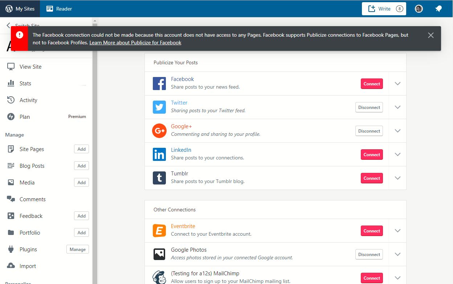Add a new Site Page

coord(81,149)
